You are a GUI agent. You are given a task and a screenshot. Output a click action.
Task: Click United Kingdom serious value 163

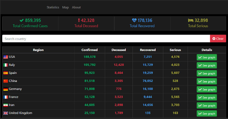tap(175, 113)
